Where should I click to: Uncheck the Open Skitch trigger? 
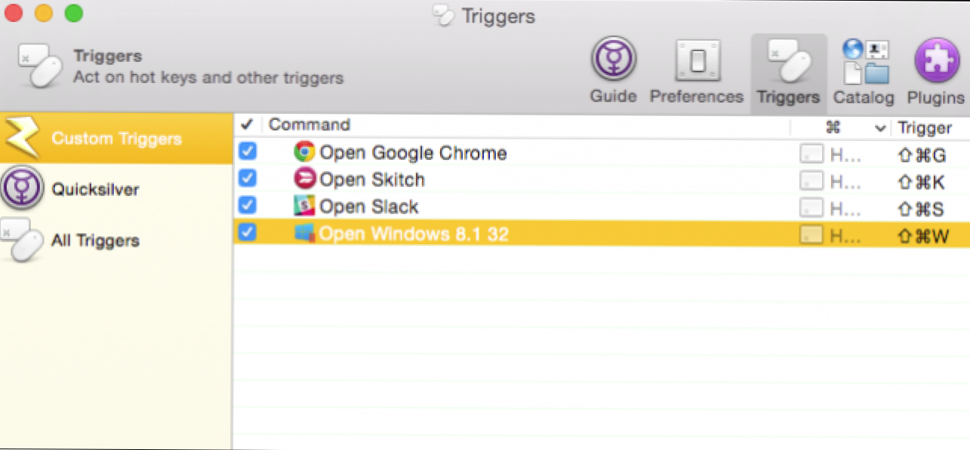tap(247, 179)
